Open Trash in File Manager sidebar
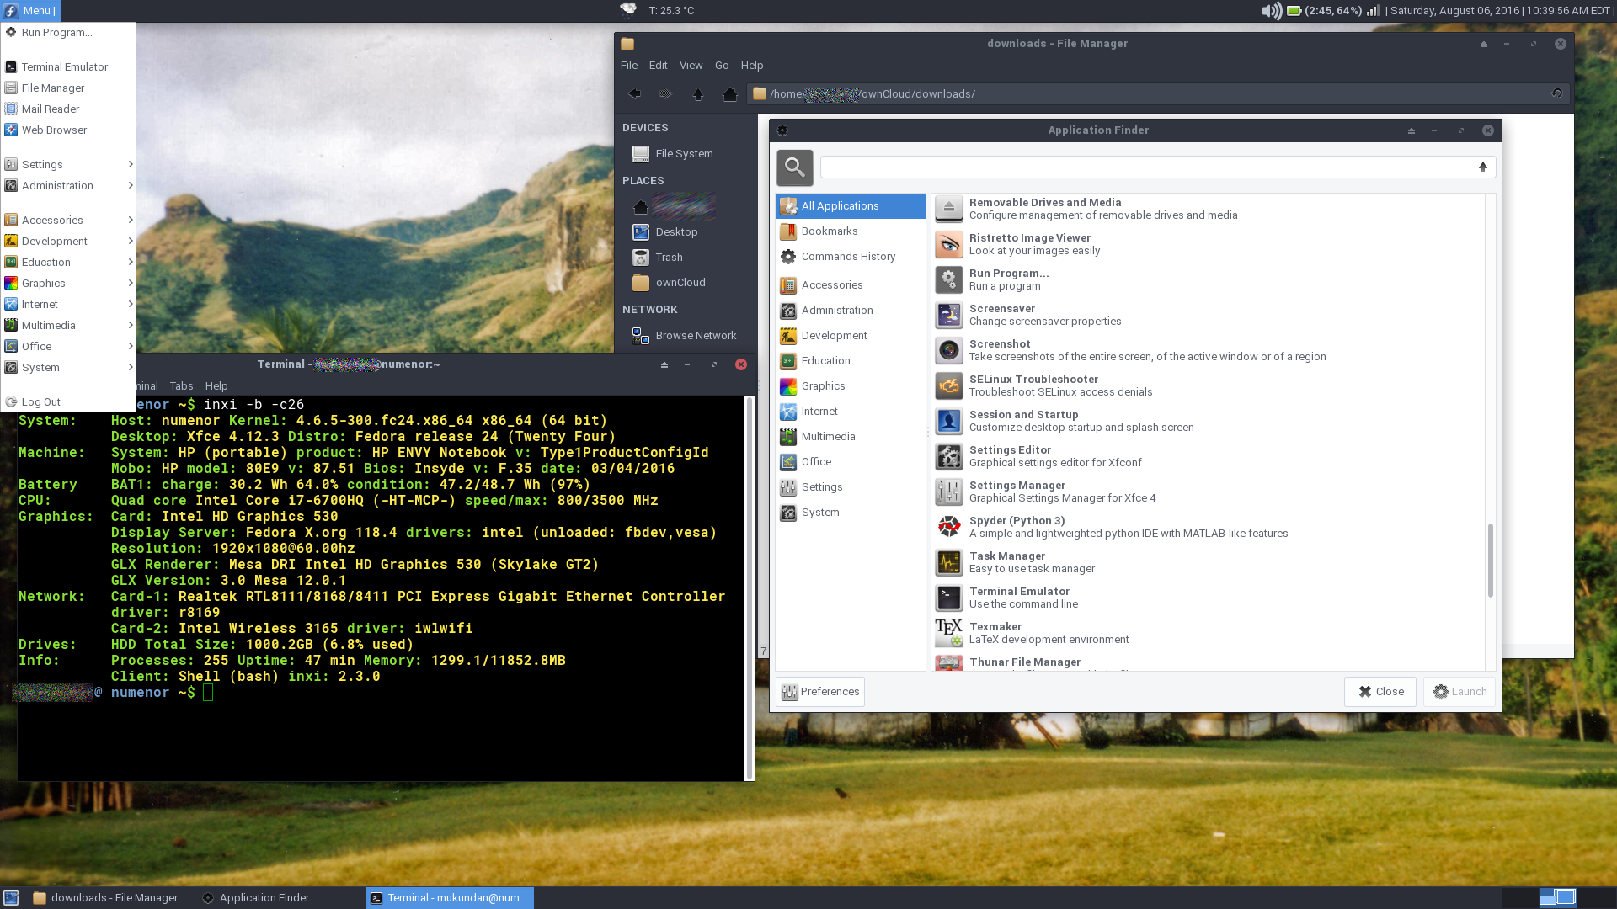Image resolution: width=1617 pixels, height=909 pixels. click(685, 258)
